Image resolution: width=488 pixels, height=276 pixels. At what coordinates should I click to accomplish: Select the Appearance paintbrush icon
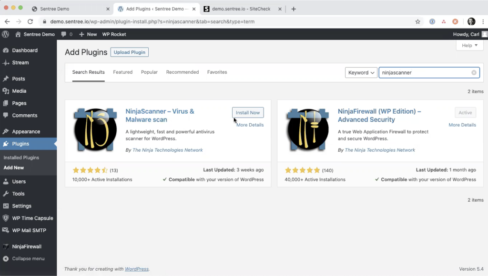click(6, 131)
